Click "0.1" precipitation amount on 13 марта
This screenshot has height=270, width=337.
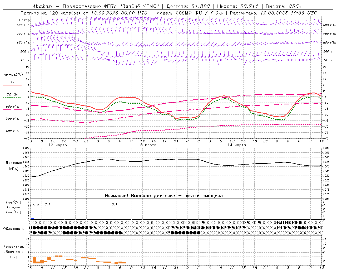115,204
